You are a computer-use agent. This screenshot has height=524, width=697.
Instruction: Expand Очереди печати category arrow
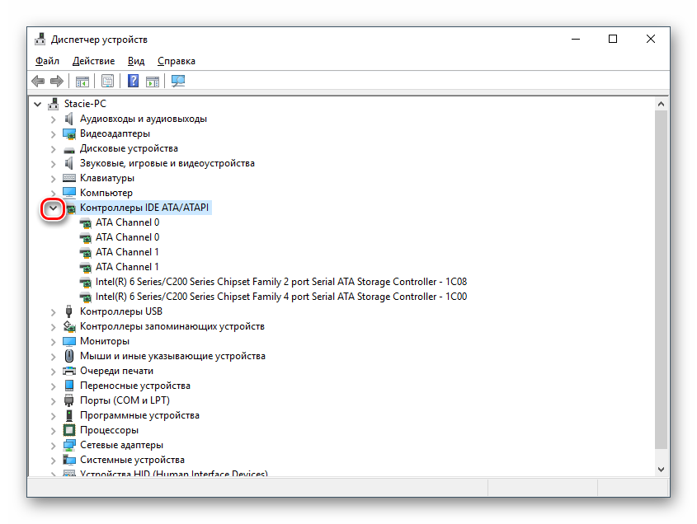tap(54, 372)
